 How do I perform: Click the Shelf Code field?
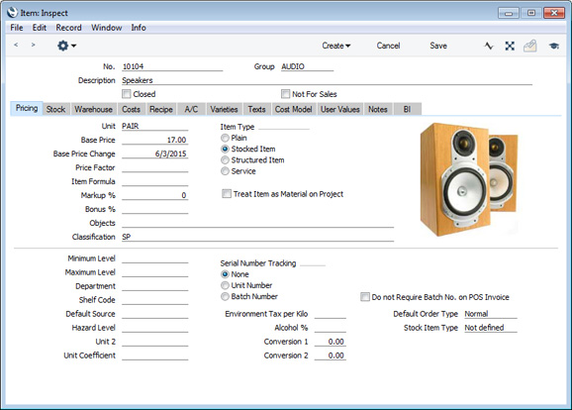tap(155, 300)
